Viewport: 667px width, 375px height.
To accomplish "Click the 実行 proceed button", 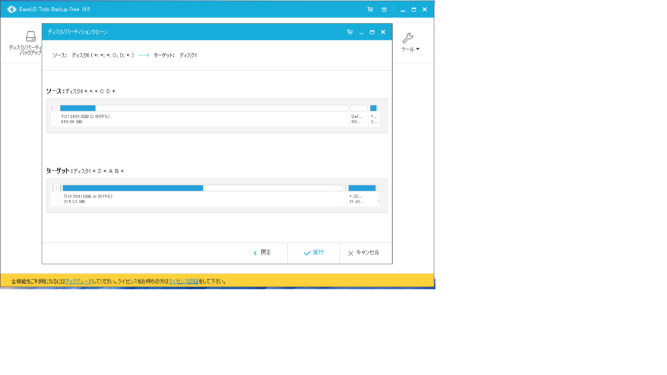I will click(x=313, y=253).
